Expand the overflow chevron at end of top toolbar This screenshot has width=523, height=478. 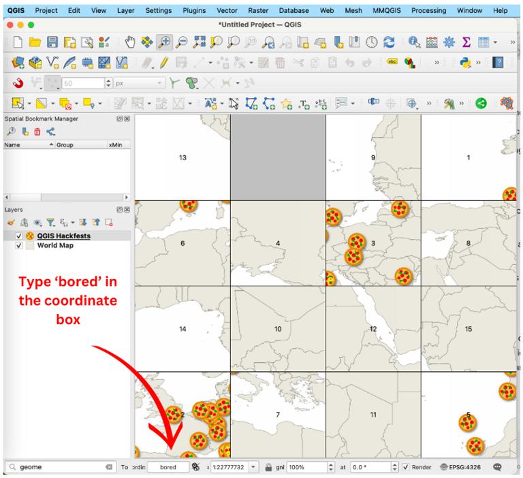tap(513, 42)
